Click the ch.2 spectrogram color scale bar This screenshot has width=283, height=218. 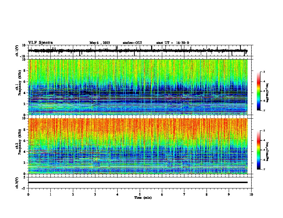258,150
